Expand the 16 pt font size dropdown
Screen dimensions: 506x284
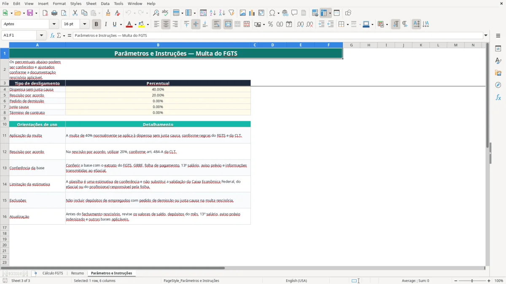click(85, 24)
